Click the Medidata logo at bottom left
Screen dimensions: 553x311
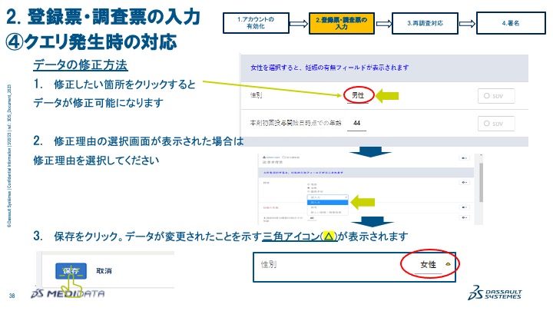pyautogui.click(x=68, y=293)
